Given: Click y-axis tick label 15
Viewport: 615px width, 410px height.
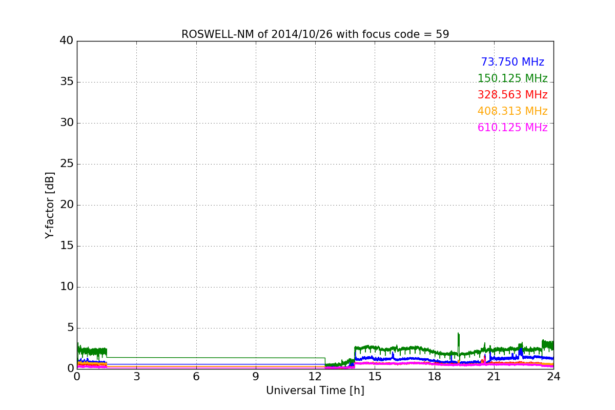Looking at the screenshot, I should [x=67, y=246].
